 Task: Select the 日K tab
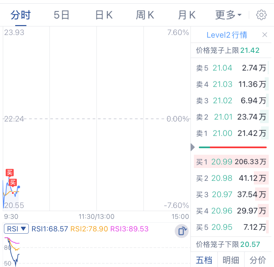click(x=104, y=15)
